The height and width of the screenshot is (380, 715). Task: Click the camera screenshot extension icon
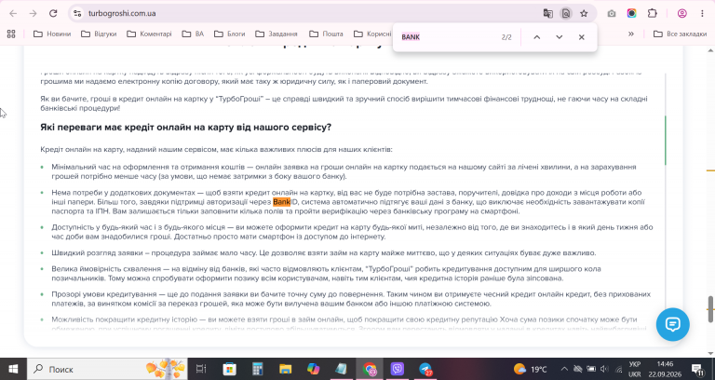click(612, 13)
